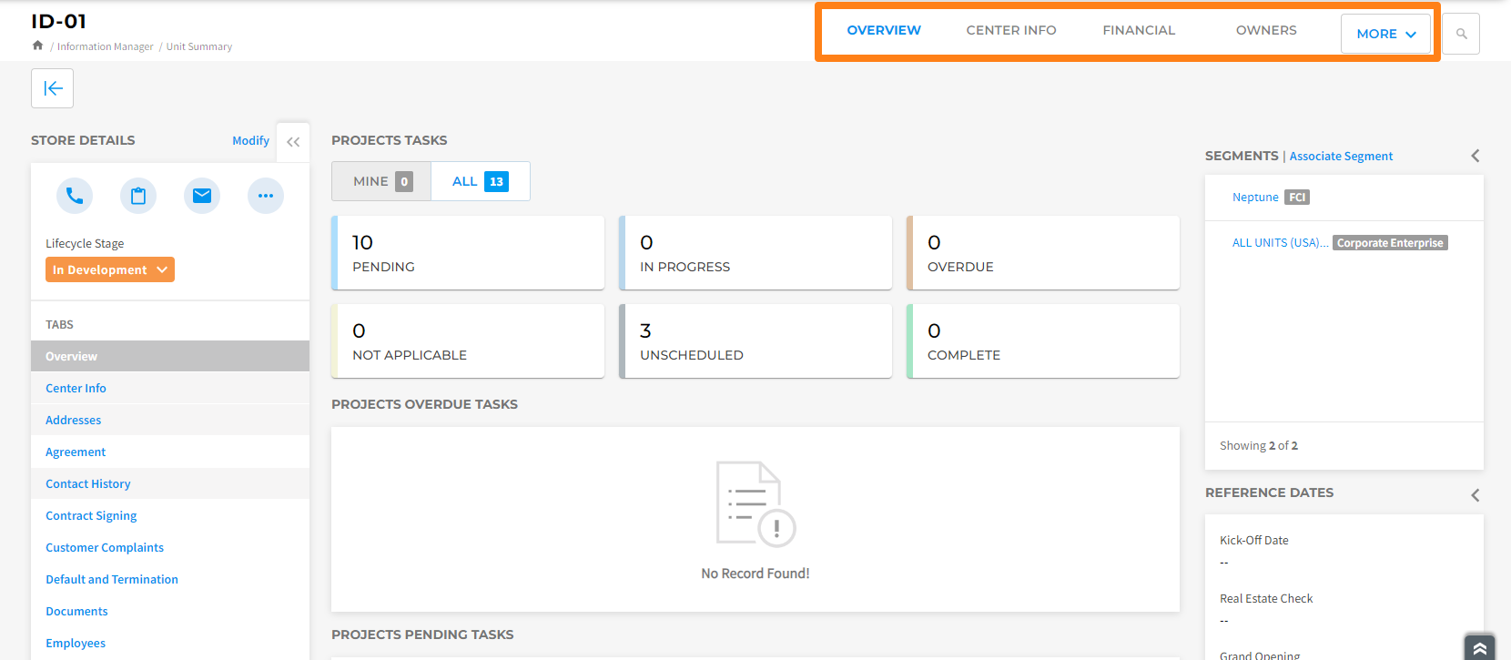The width and height of the screenshot is (1511, 660).
Task: Open the In Development lifecycle dropdown
Action: pos(110,269)
